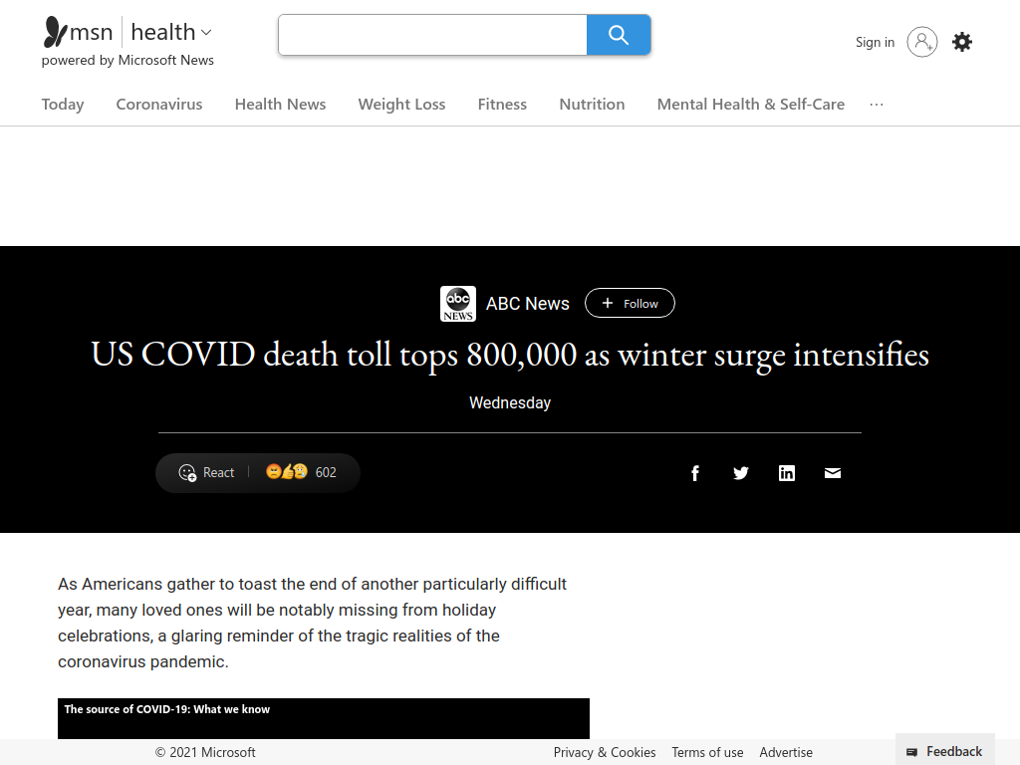The height and width of the screenshot is (765, 1020).
Task: Click the blue search magnifier button
Action: [x=618, y=35]
